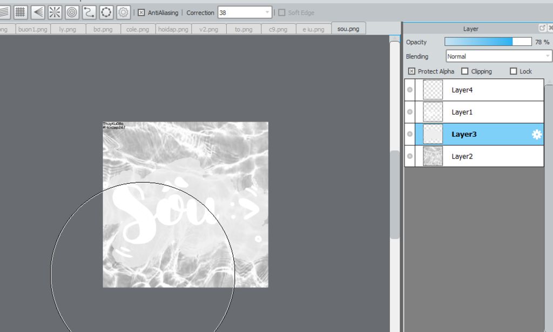The image size is (553, 332).
Task: Select the vanishing point snap icon
Action: click(x=38, y=12)
